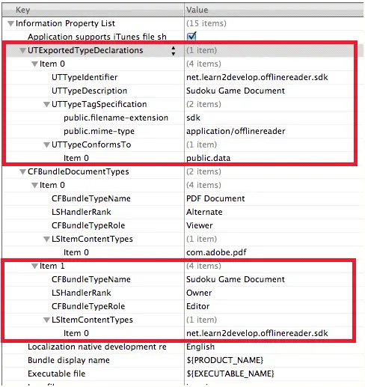This screenshot has width=365, height=387.
Task: Select the '(15 items)' value
Action: 206,23
